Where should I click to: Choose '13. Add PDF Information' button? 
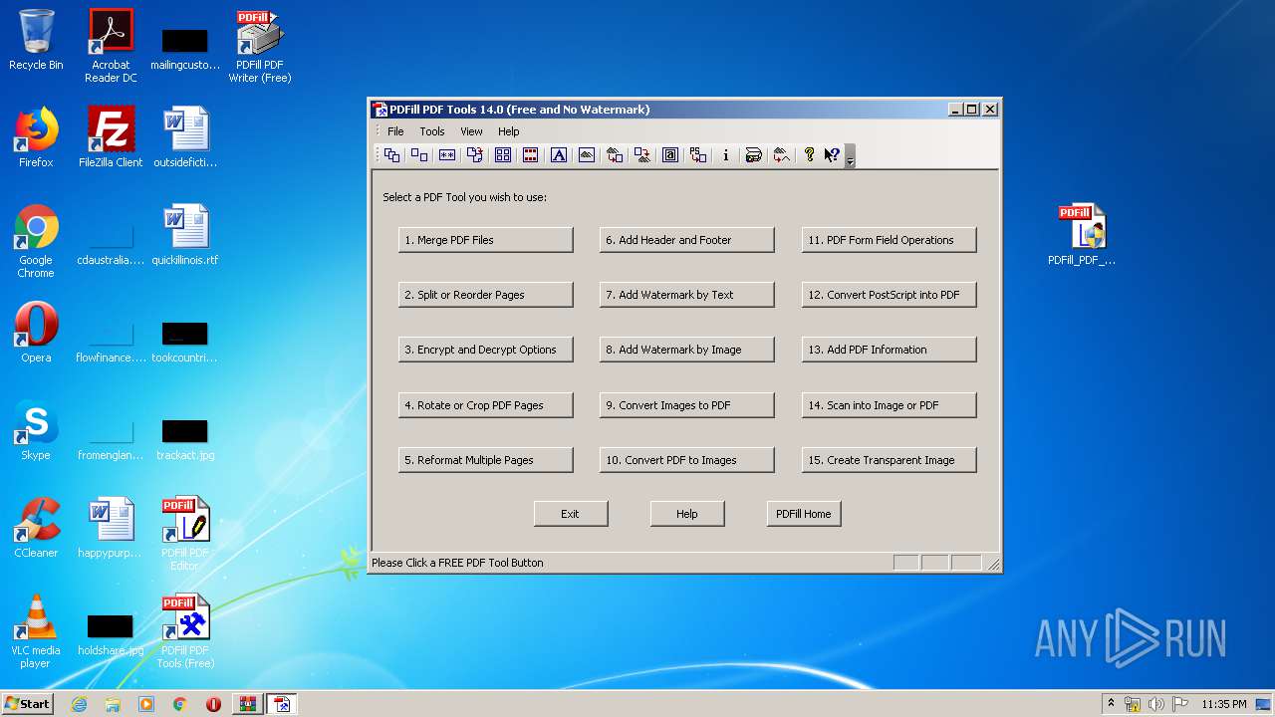(x=890, y=350)
